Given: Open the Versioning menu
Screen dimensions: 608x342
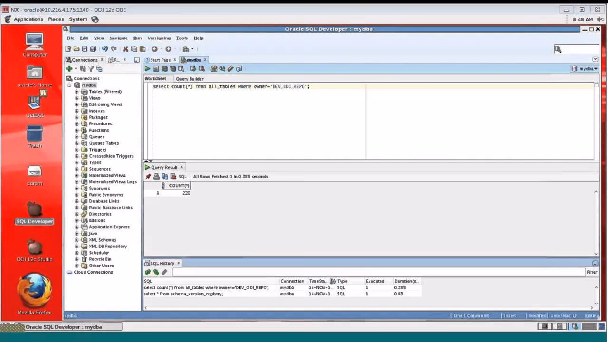Looking at the screenshot, I should coord(159,38).
